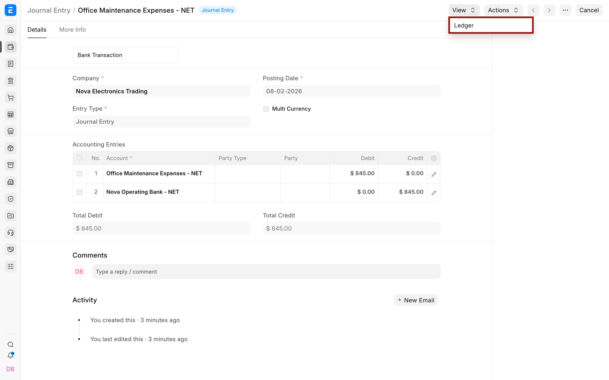Screen dimensions: 609x380
Task: Click the New Email button
Action: [416, 300]
